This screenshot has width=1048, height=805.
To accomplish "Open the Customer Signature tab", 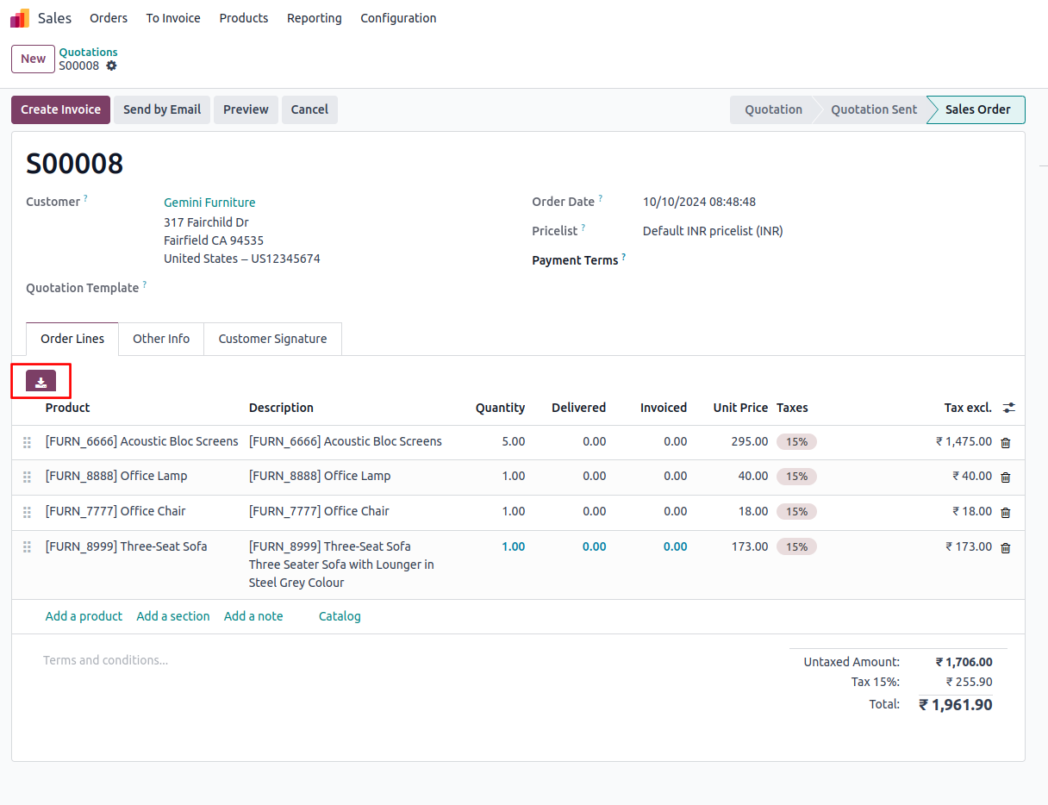I will tap(272, 339).
